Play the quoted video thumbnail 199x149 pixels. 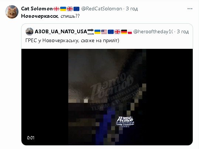tap(107, 97)
